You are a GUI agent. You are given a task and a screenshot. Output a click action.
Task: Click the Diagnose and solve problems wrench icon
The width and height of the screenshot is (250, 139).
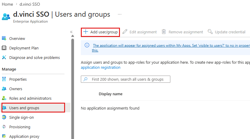4,57
